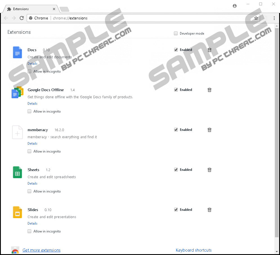View Details of memberacy extension
The height and width of the screenshot is (255, 280).
click(32, 144)
